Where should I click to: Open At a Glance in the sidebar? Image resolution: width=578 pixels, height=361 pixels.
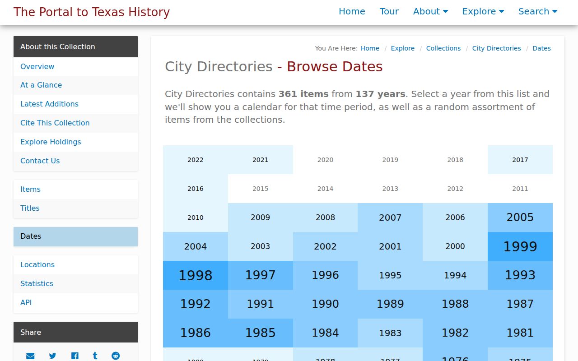pyautogui.click(x=75, y=85)
